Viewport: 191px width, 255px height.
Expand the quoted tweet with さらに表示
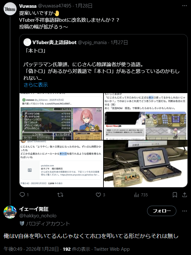tap(36, 85)
